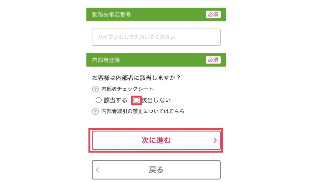318x182 pixels.
Task: Click the 必須 badge for 勤務先電話番号
Action: (213, 14)
